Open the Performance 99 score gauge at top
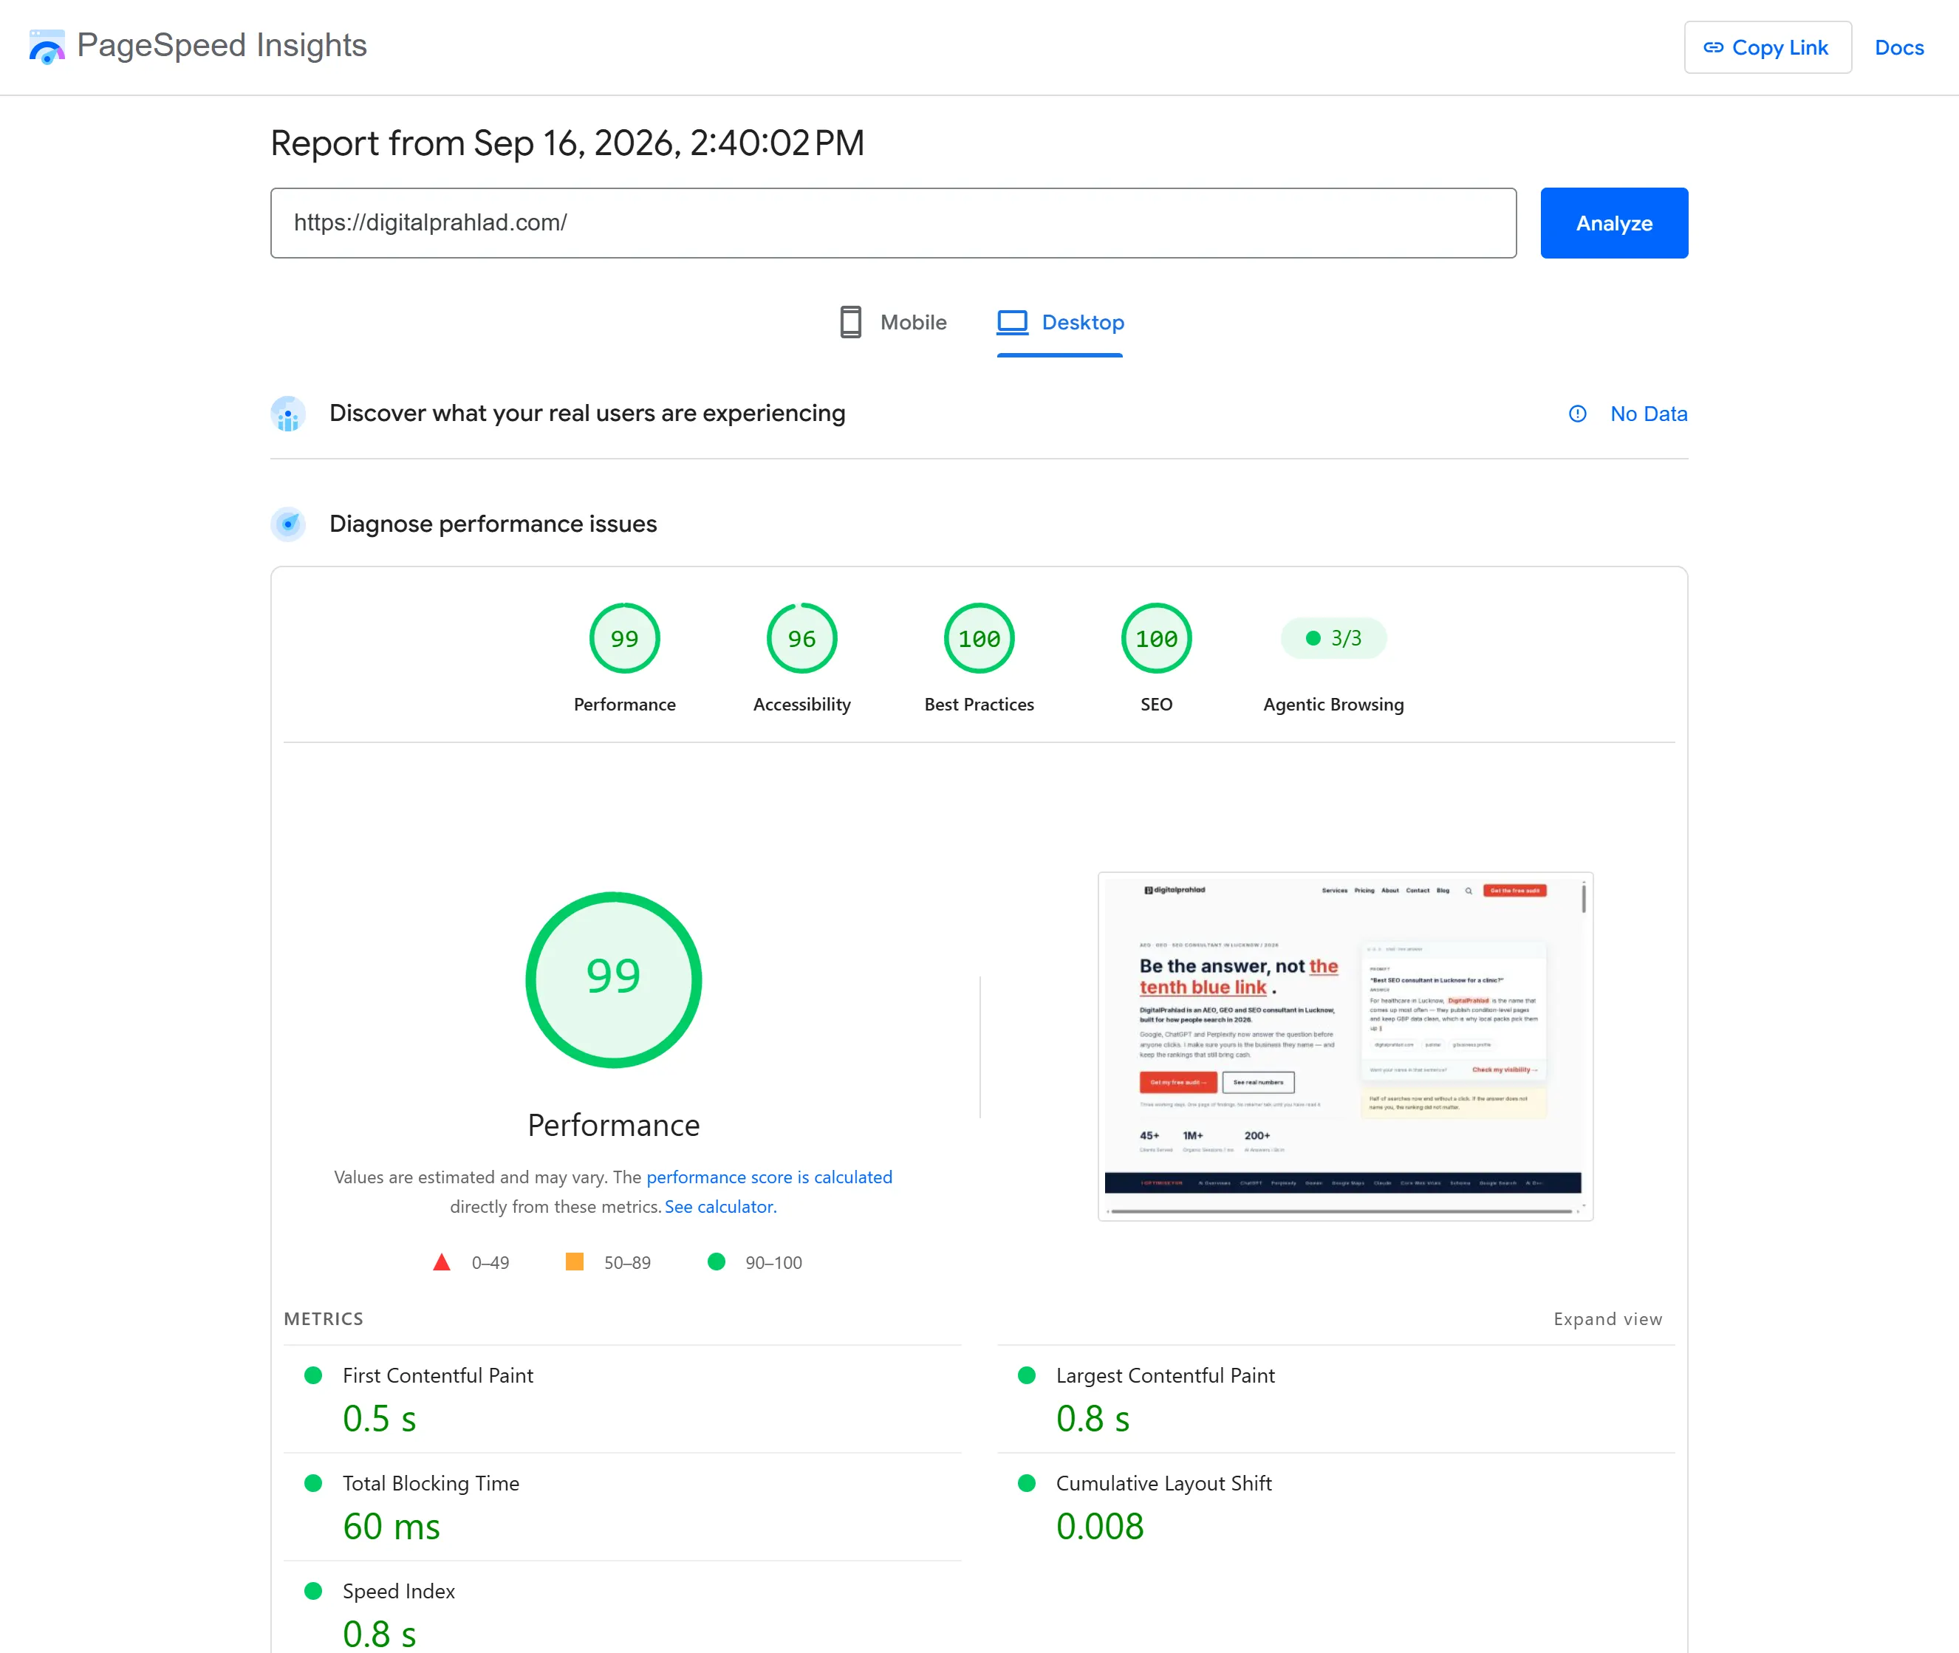Screen dimensions: 1959x1653 [x=624, y=638]
